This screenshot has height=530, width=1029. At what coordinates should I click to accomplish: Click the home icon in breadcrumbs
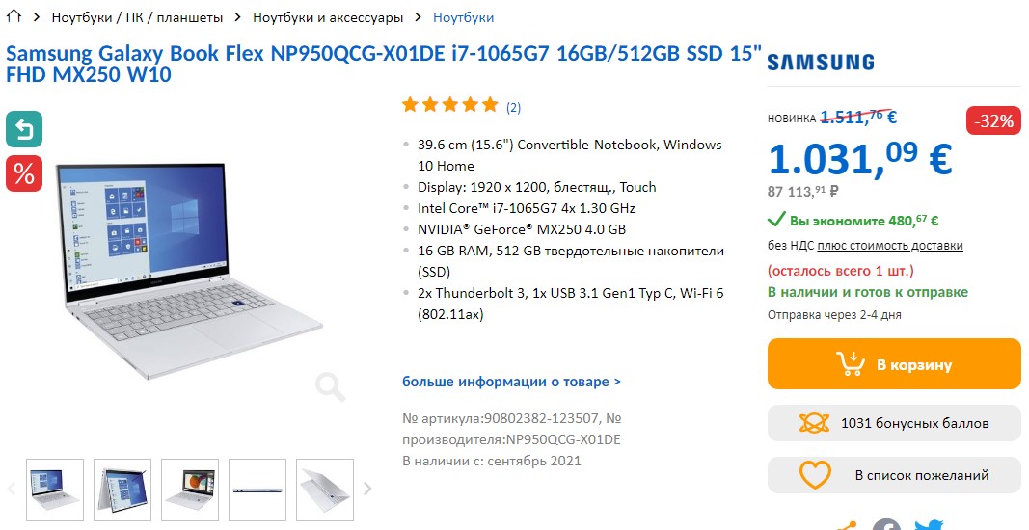click(x=14, y=17)
